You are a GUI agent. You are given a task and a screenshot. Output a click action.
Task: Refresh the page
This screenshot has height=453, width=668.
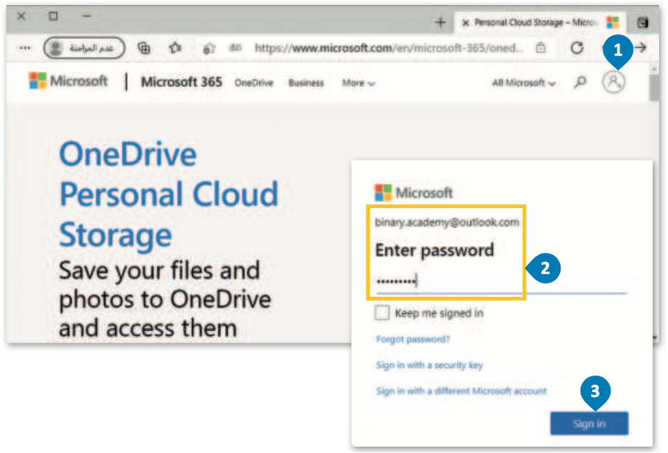point(577,48)
